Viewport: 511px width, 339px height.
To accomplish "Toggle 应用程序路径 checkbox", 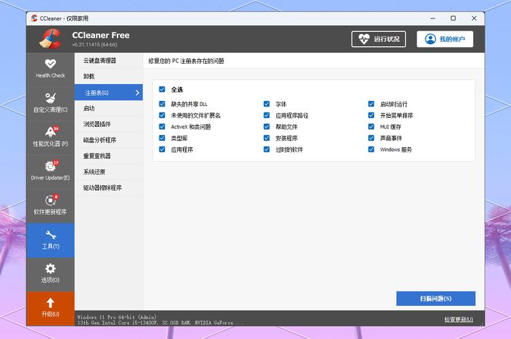I will pyautogui.click(x=267, y=115).
